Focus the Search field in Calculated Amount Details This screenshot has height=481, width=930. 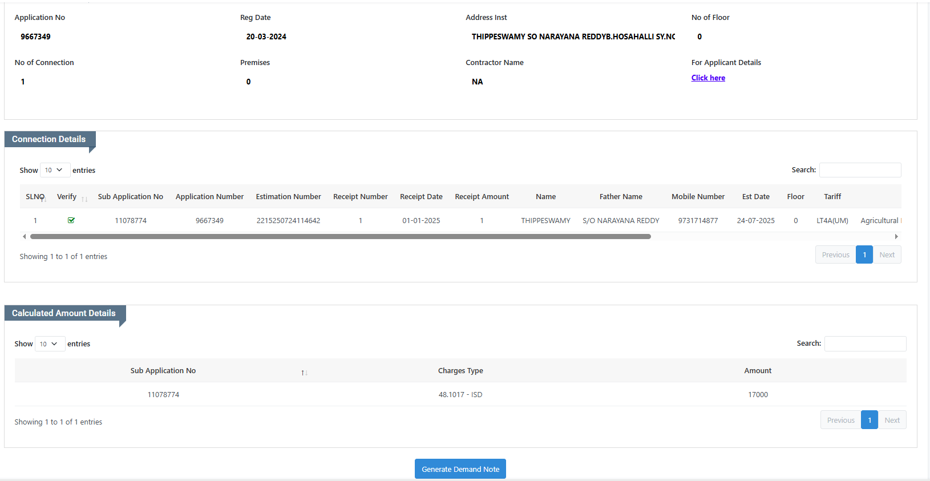(865, 343)
